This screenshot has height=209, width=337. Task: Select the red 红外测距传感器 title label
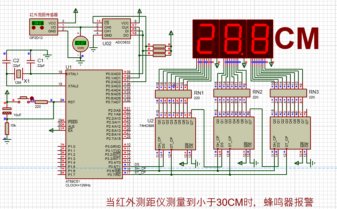[44, 15]
